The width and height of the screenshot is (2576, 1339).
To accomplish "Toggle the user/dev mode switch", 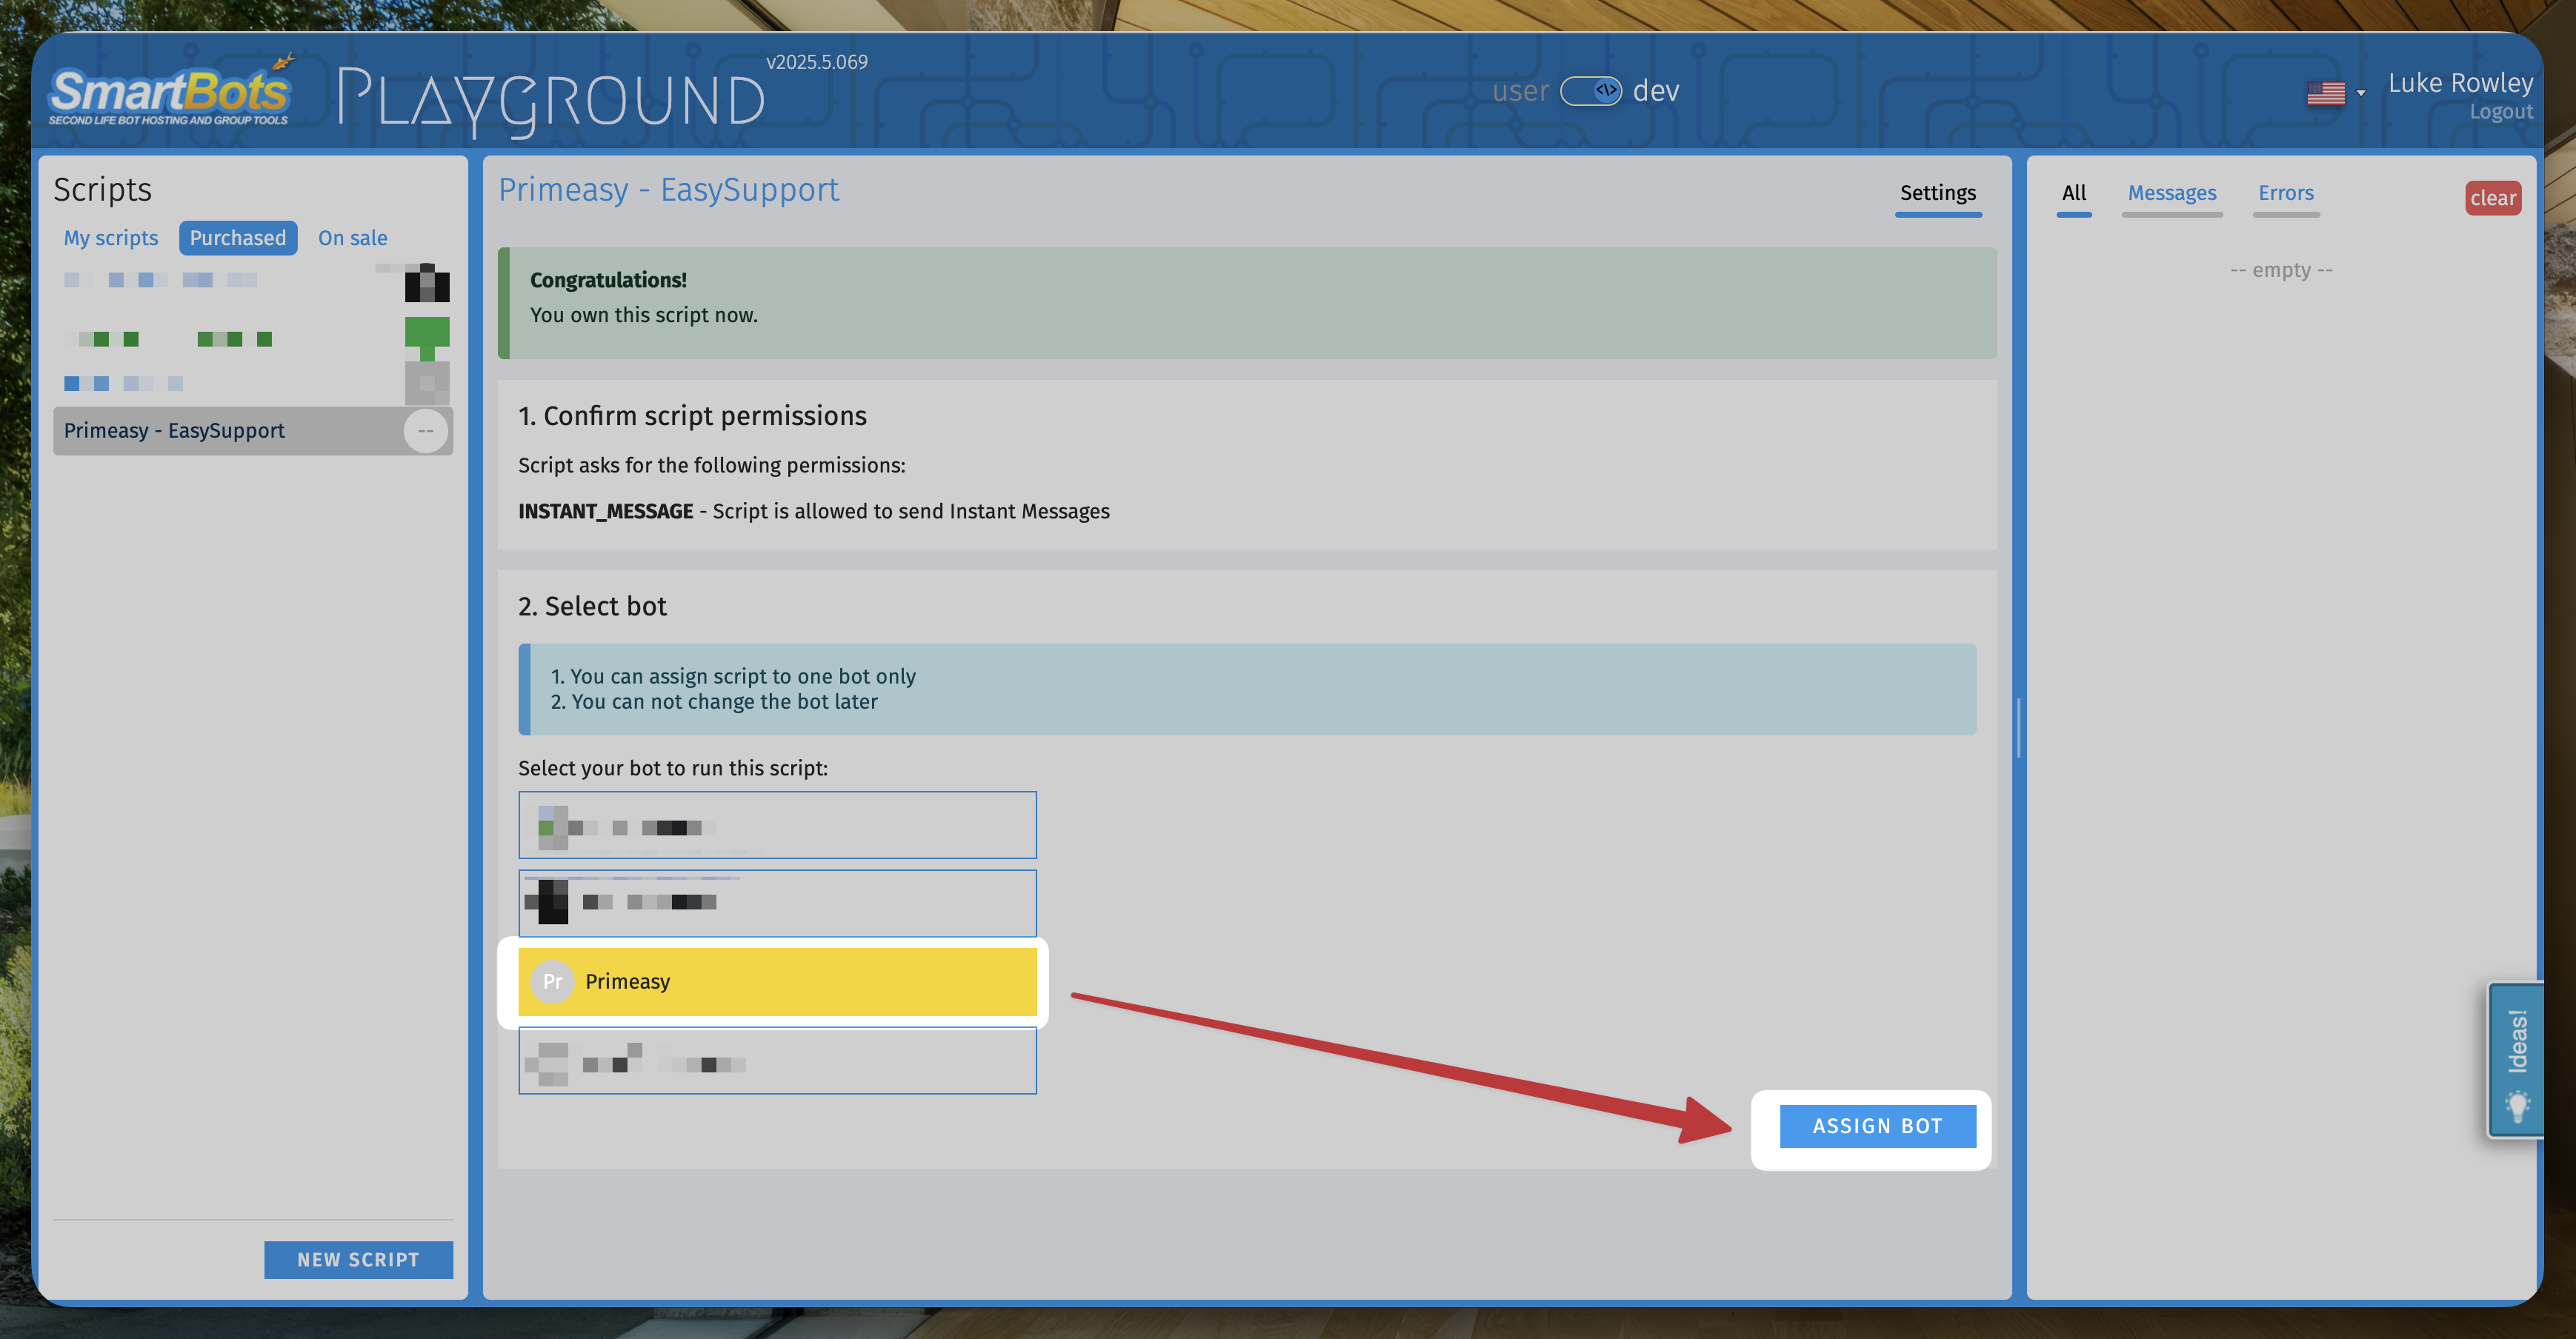I will [x=1590, y=91].
